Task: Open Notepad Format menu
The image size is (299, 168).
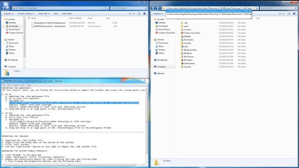Action: (x=15, y=85)
